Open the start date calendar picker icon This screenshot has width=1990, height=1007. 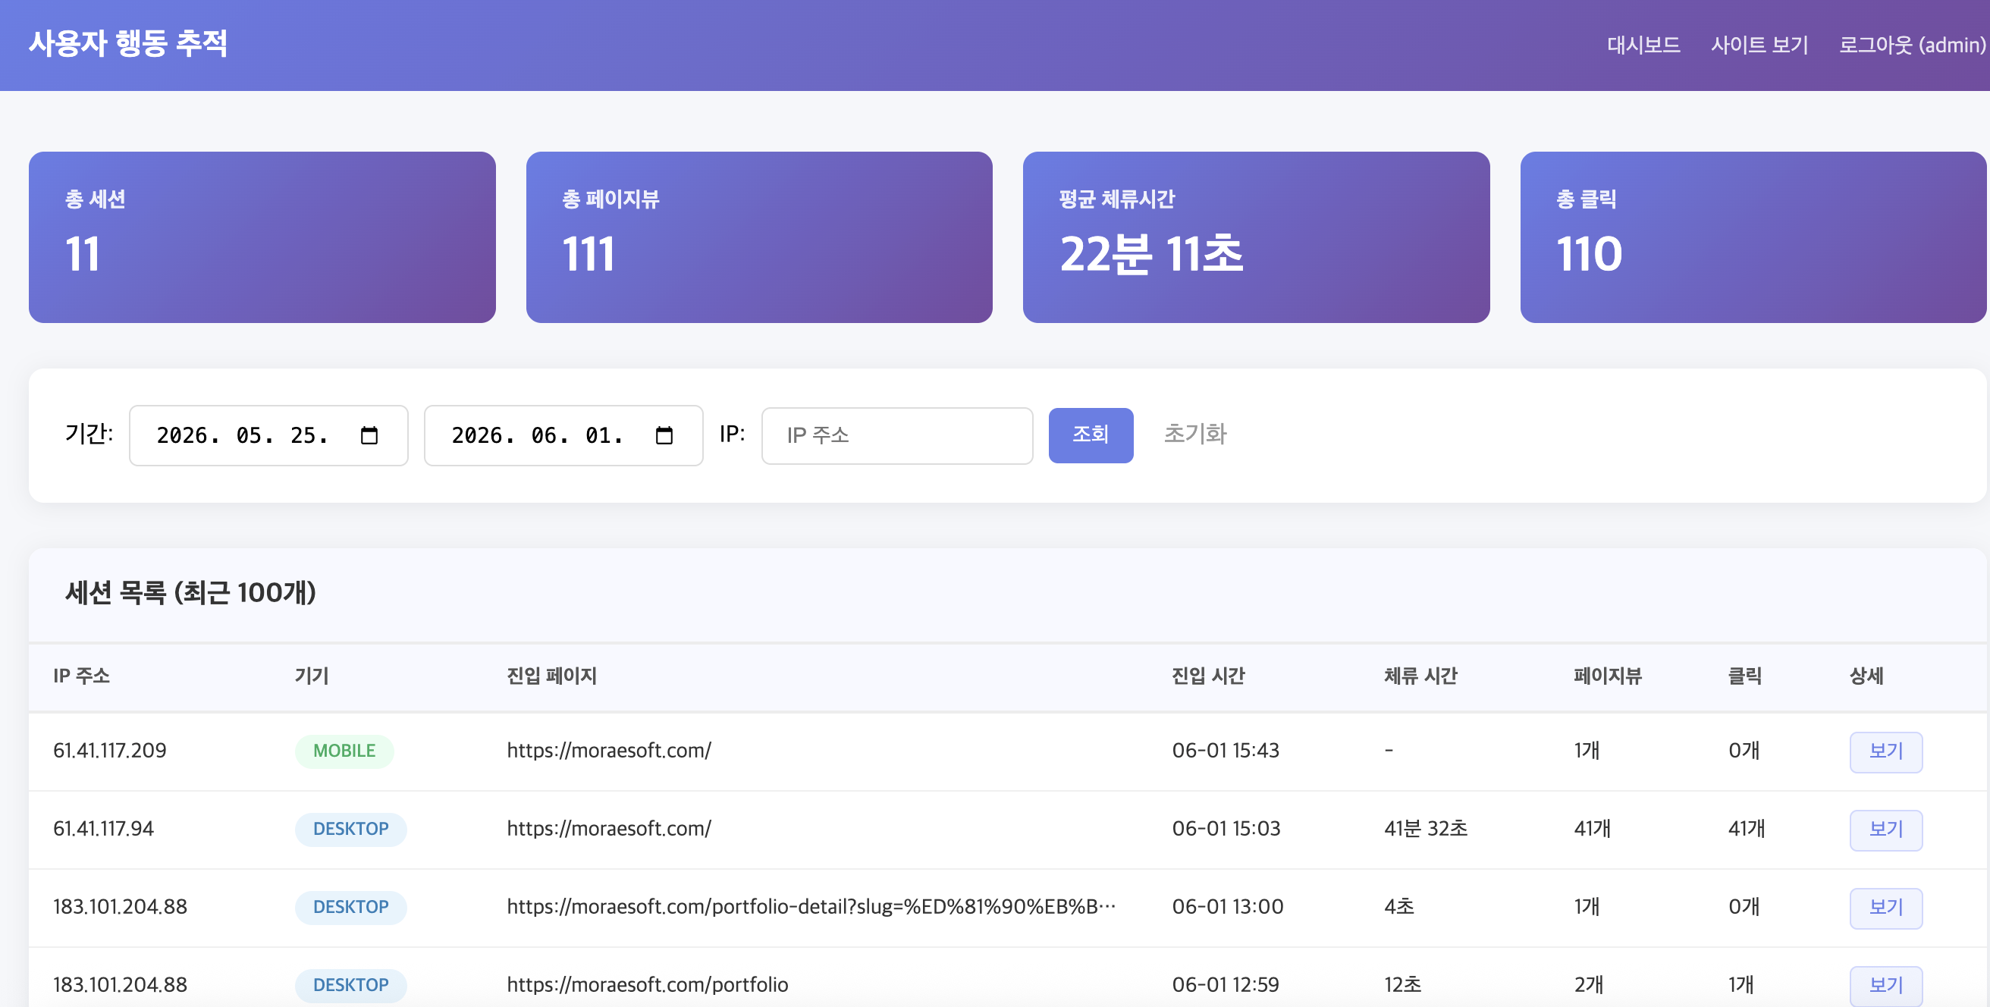point(369,435)
